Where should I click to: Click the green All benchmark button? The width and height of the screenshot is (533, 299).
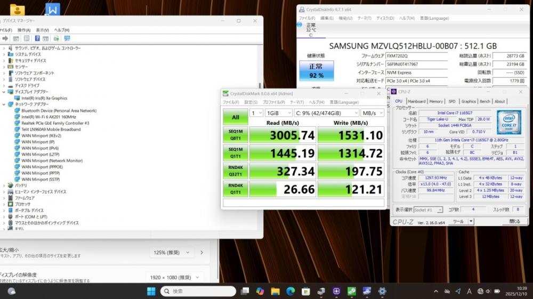(235, 117)
